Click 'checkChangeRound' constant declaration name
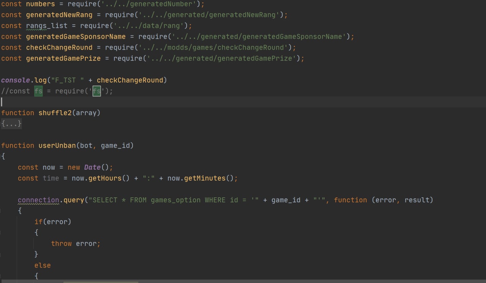 [59, 47]
